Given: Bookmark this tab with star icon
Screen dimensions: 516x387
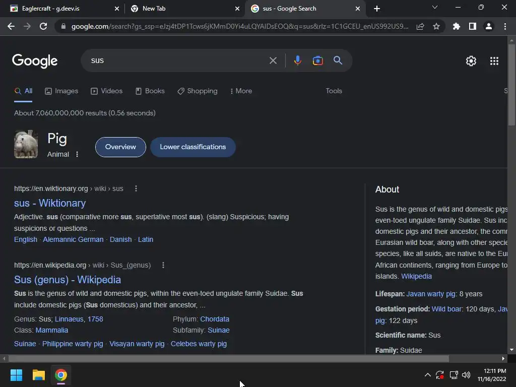Looking at the screenshot, I should [x=436, y=26].
